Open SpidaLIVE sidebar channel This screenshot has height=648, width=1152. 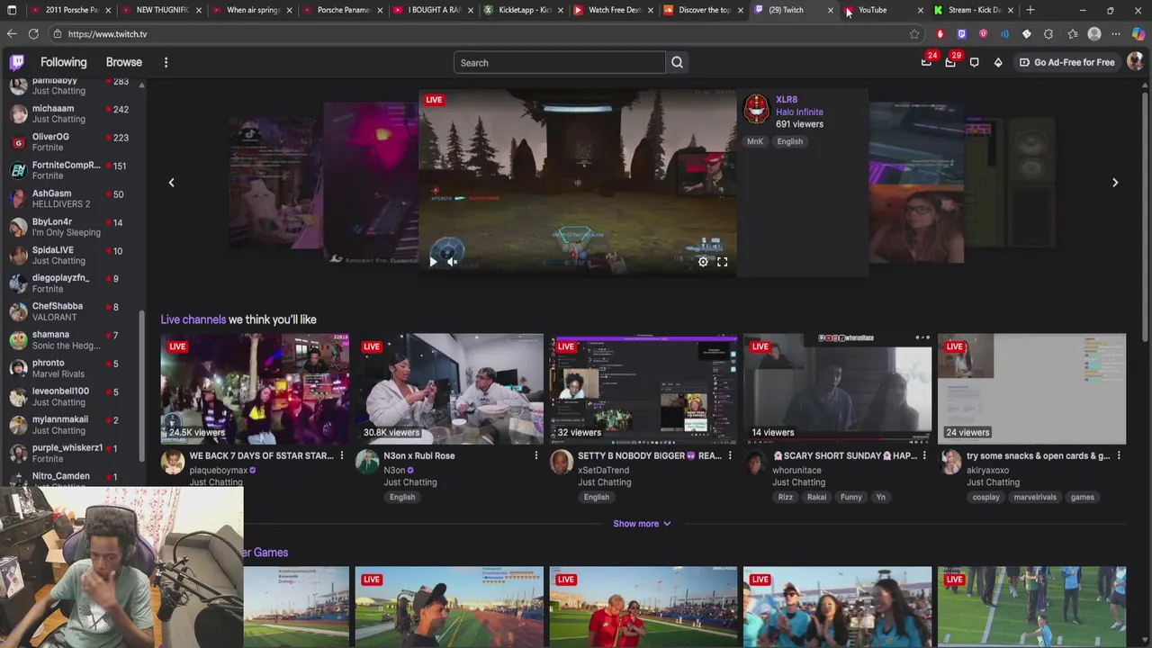pyautogui.click(x=72, y=256)
